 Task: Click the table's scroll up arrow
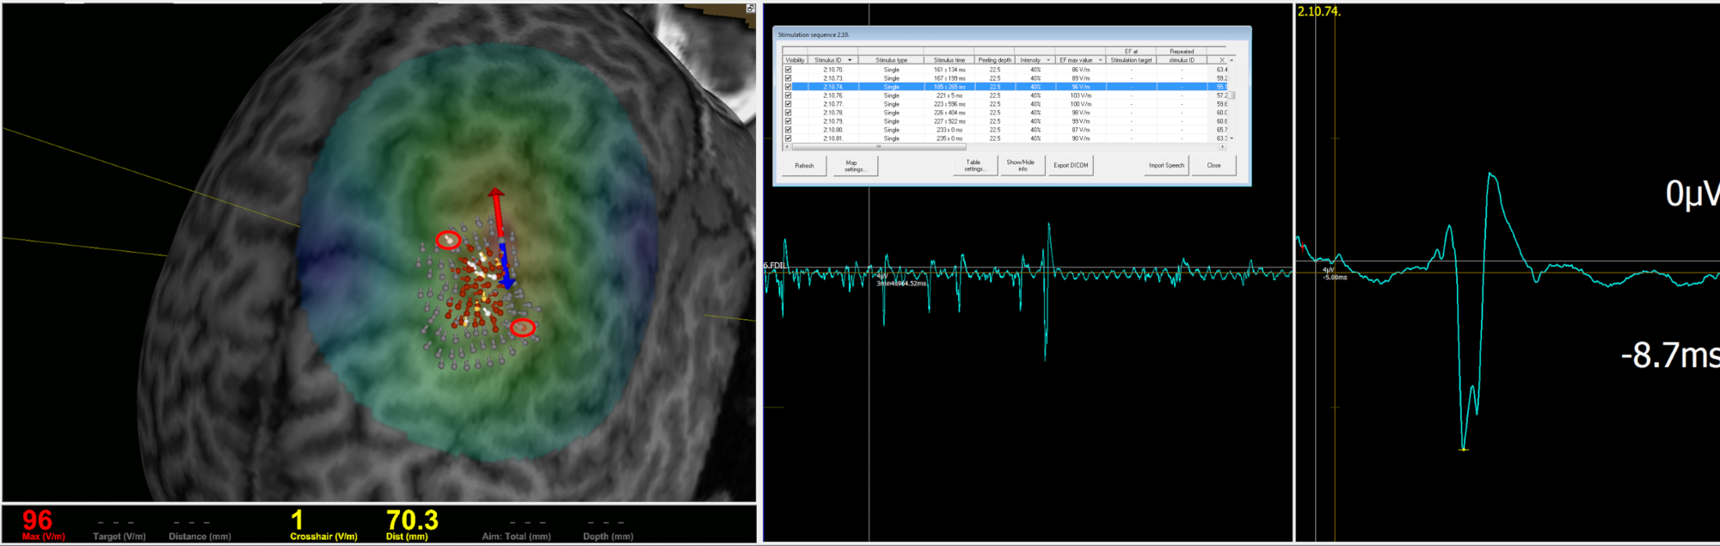(1232, 60)
